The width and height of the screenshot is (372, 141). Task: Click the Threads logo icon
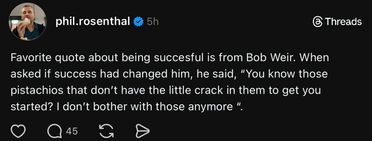(x=317, y=22)
